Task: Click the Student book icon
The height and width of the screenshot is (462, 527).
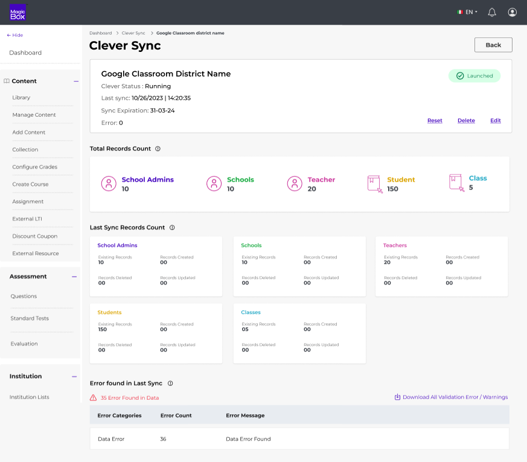Action: [375, 184]
